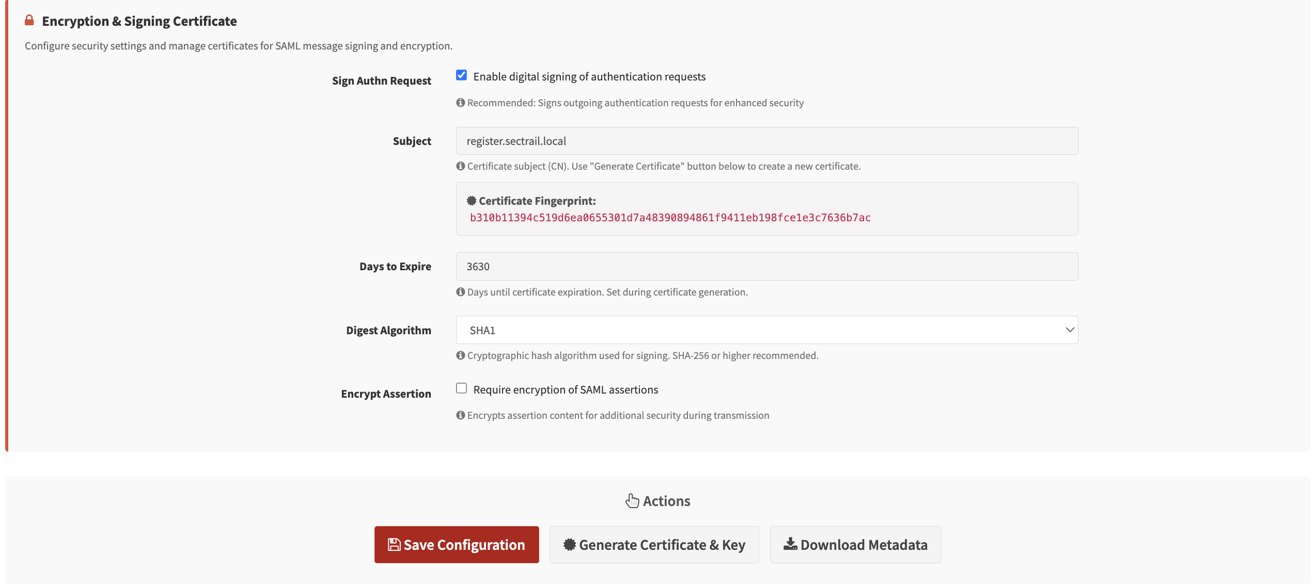Click the Subject input field
Viewport: 1315px width, 588px height.
(766, 141)
